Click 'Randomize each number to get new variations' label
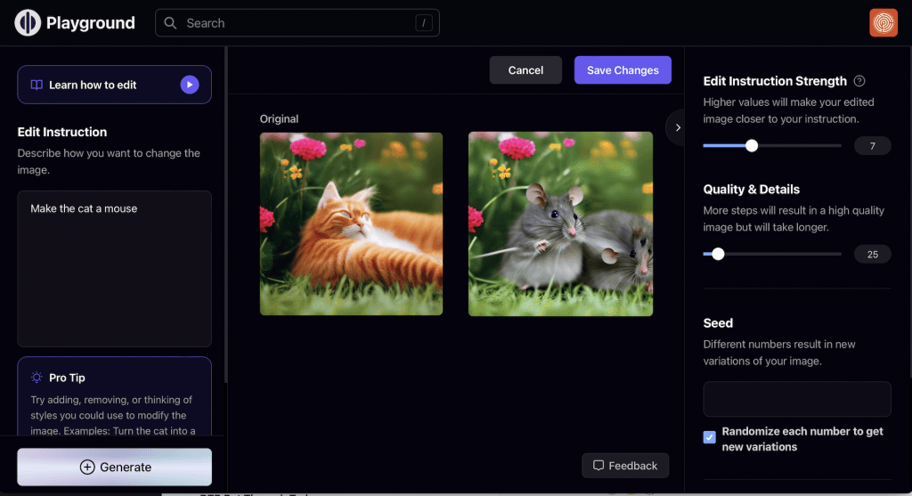912x496 pixels. (802, 439)
